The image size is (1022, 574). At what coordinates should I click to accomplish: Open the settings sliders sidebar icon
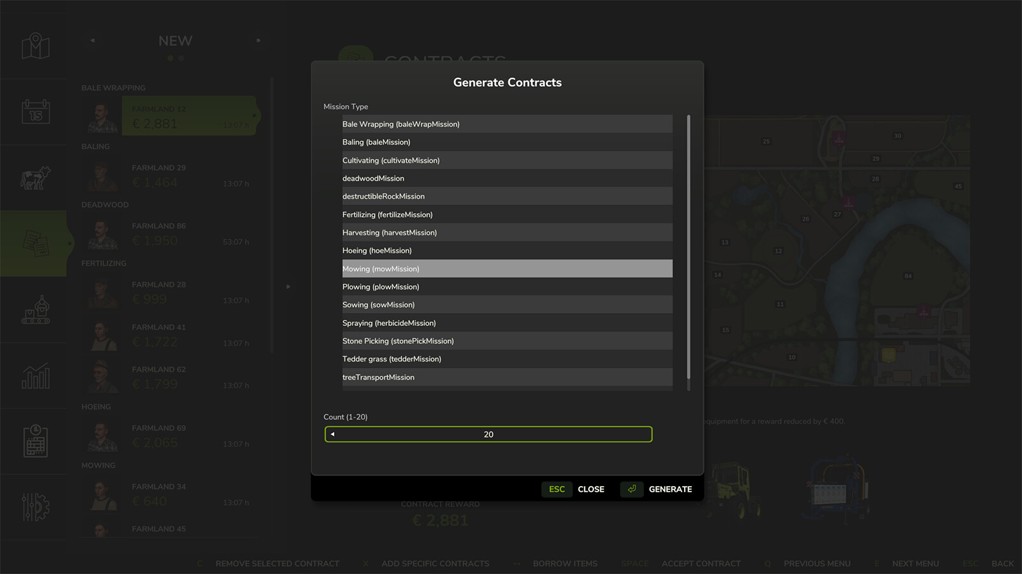coord(34,507)
